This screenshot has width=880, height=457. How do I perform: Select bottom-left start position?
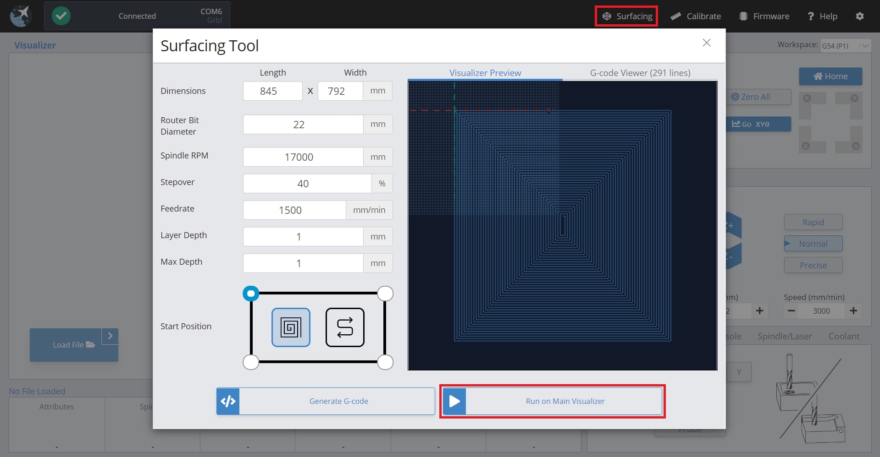[x=251, y=362]
